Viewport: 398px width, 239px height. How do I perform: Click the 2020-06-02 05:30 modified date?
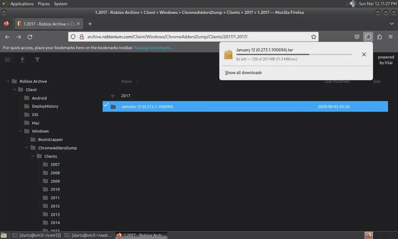click(x=334, y=106)
